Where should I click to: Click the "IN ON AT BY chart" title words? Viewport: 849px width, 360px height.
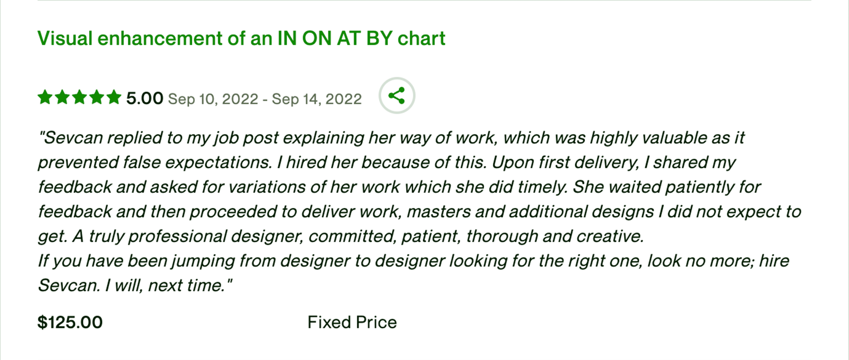click(x=361, y=39)
